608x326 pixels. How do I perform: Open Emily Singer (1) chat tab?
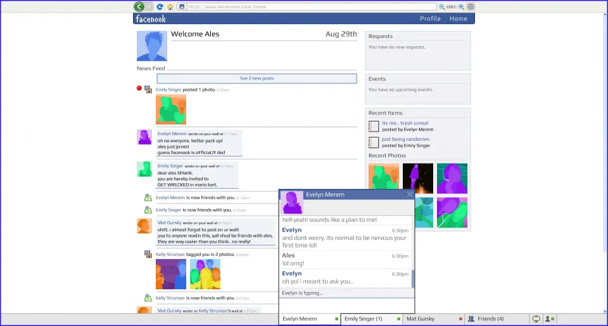[372, 319]
